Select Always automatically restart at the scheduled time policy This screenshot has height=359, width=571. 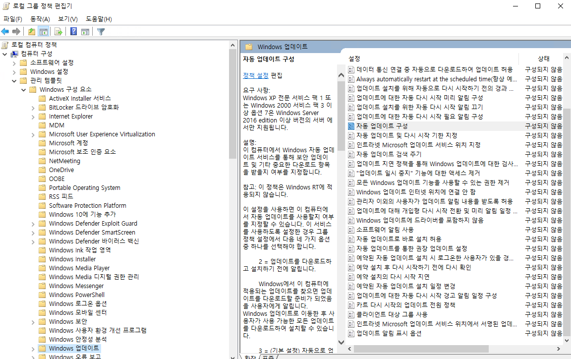point(436,79)
